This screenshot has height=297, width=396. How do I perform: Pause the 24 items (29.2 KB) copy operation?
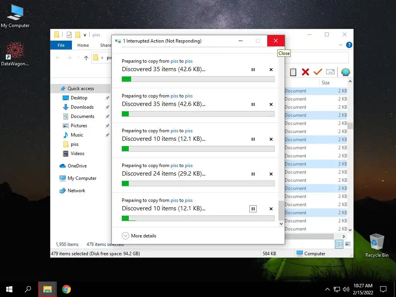coord(253,174)
